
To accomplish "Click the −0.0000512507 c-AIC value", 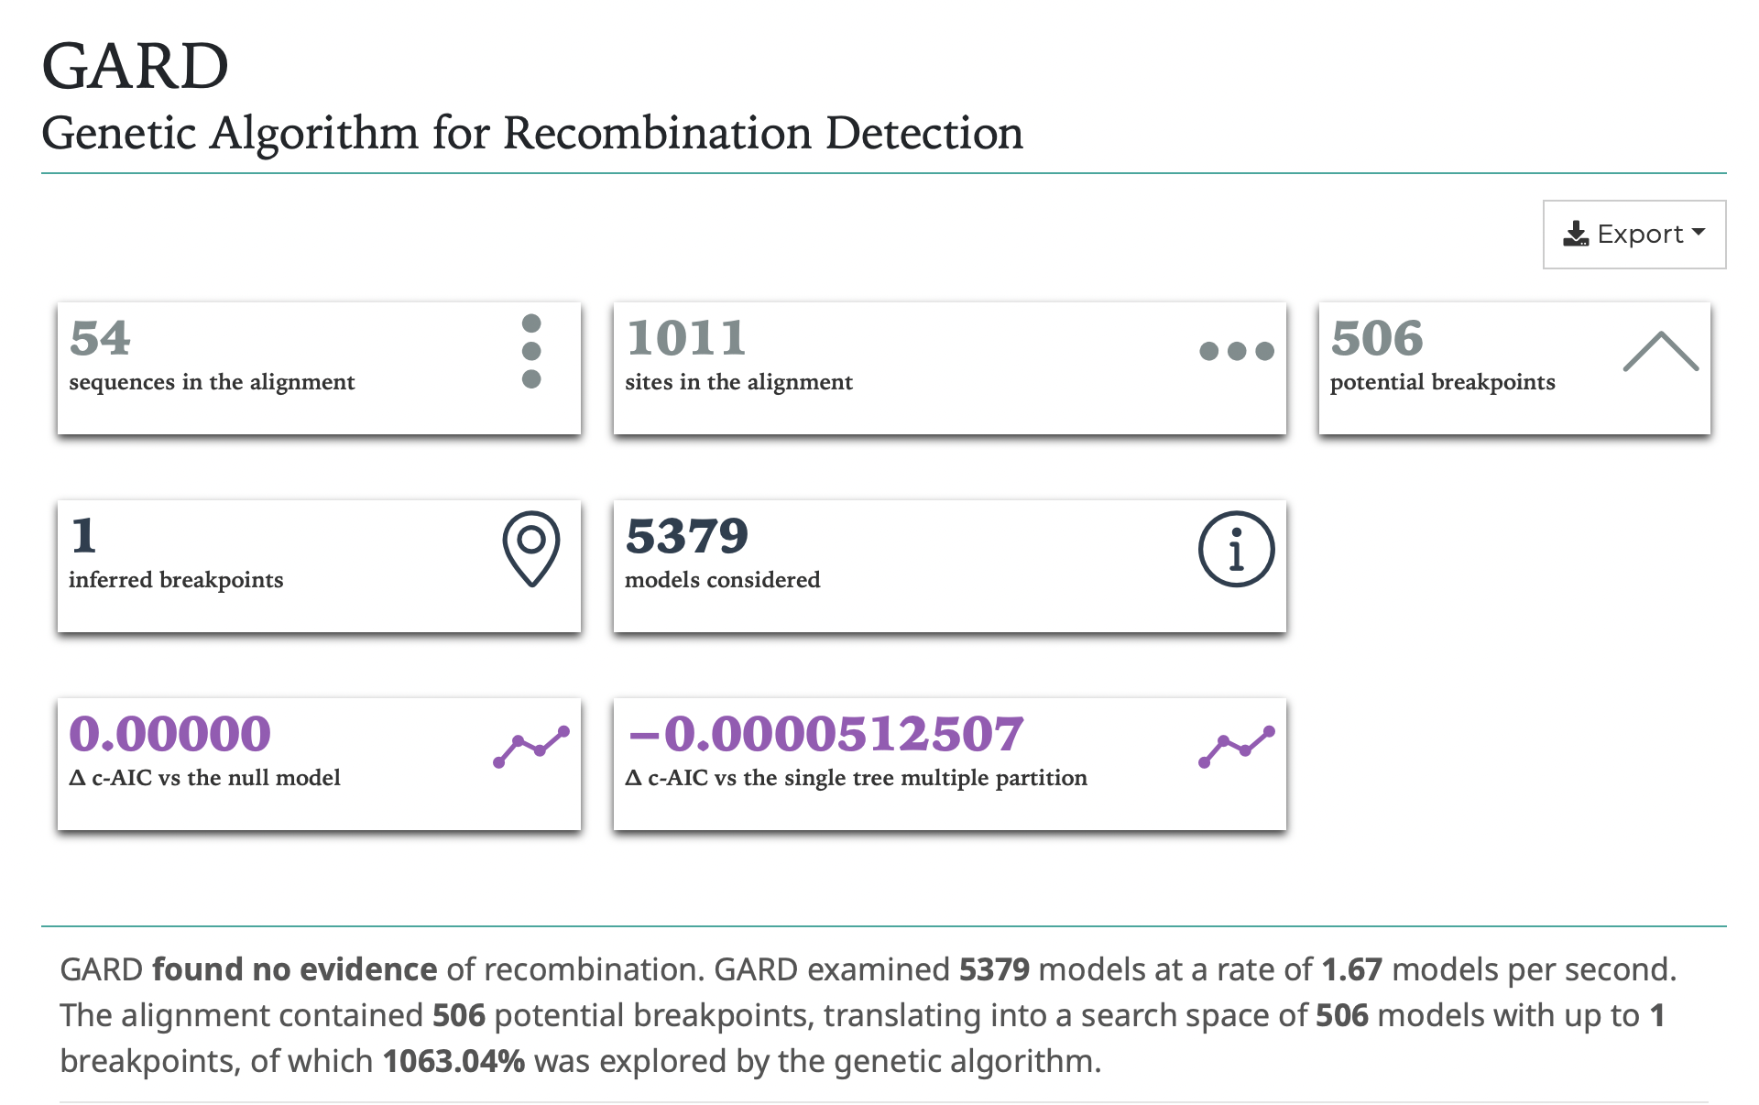I will [x=825, y=734].
